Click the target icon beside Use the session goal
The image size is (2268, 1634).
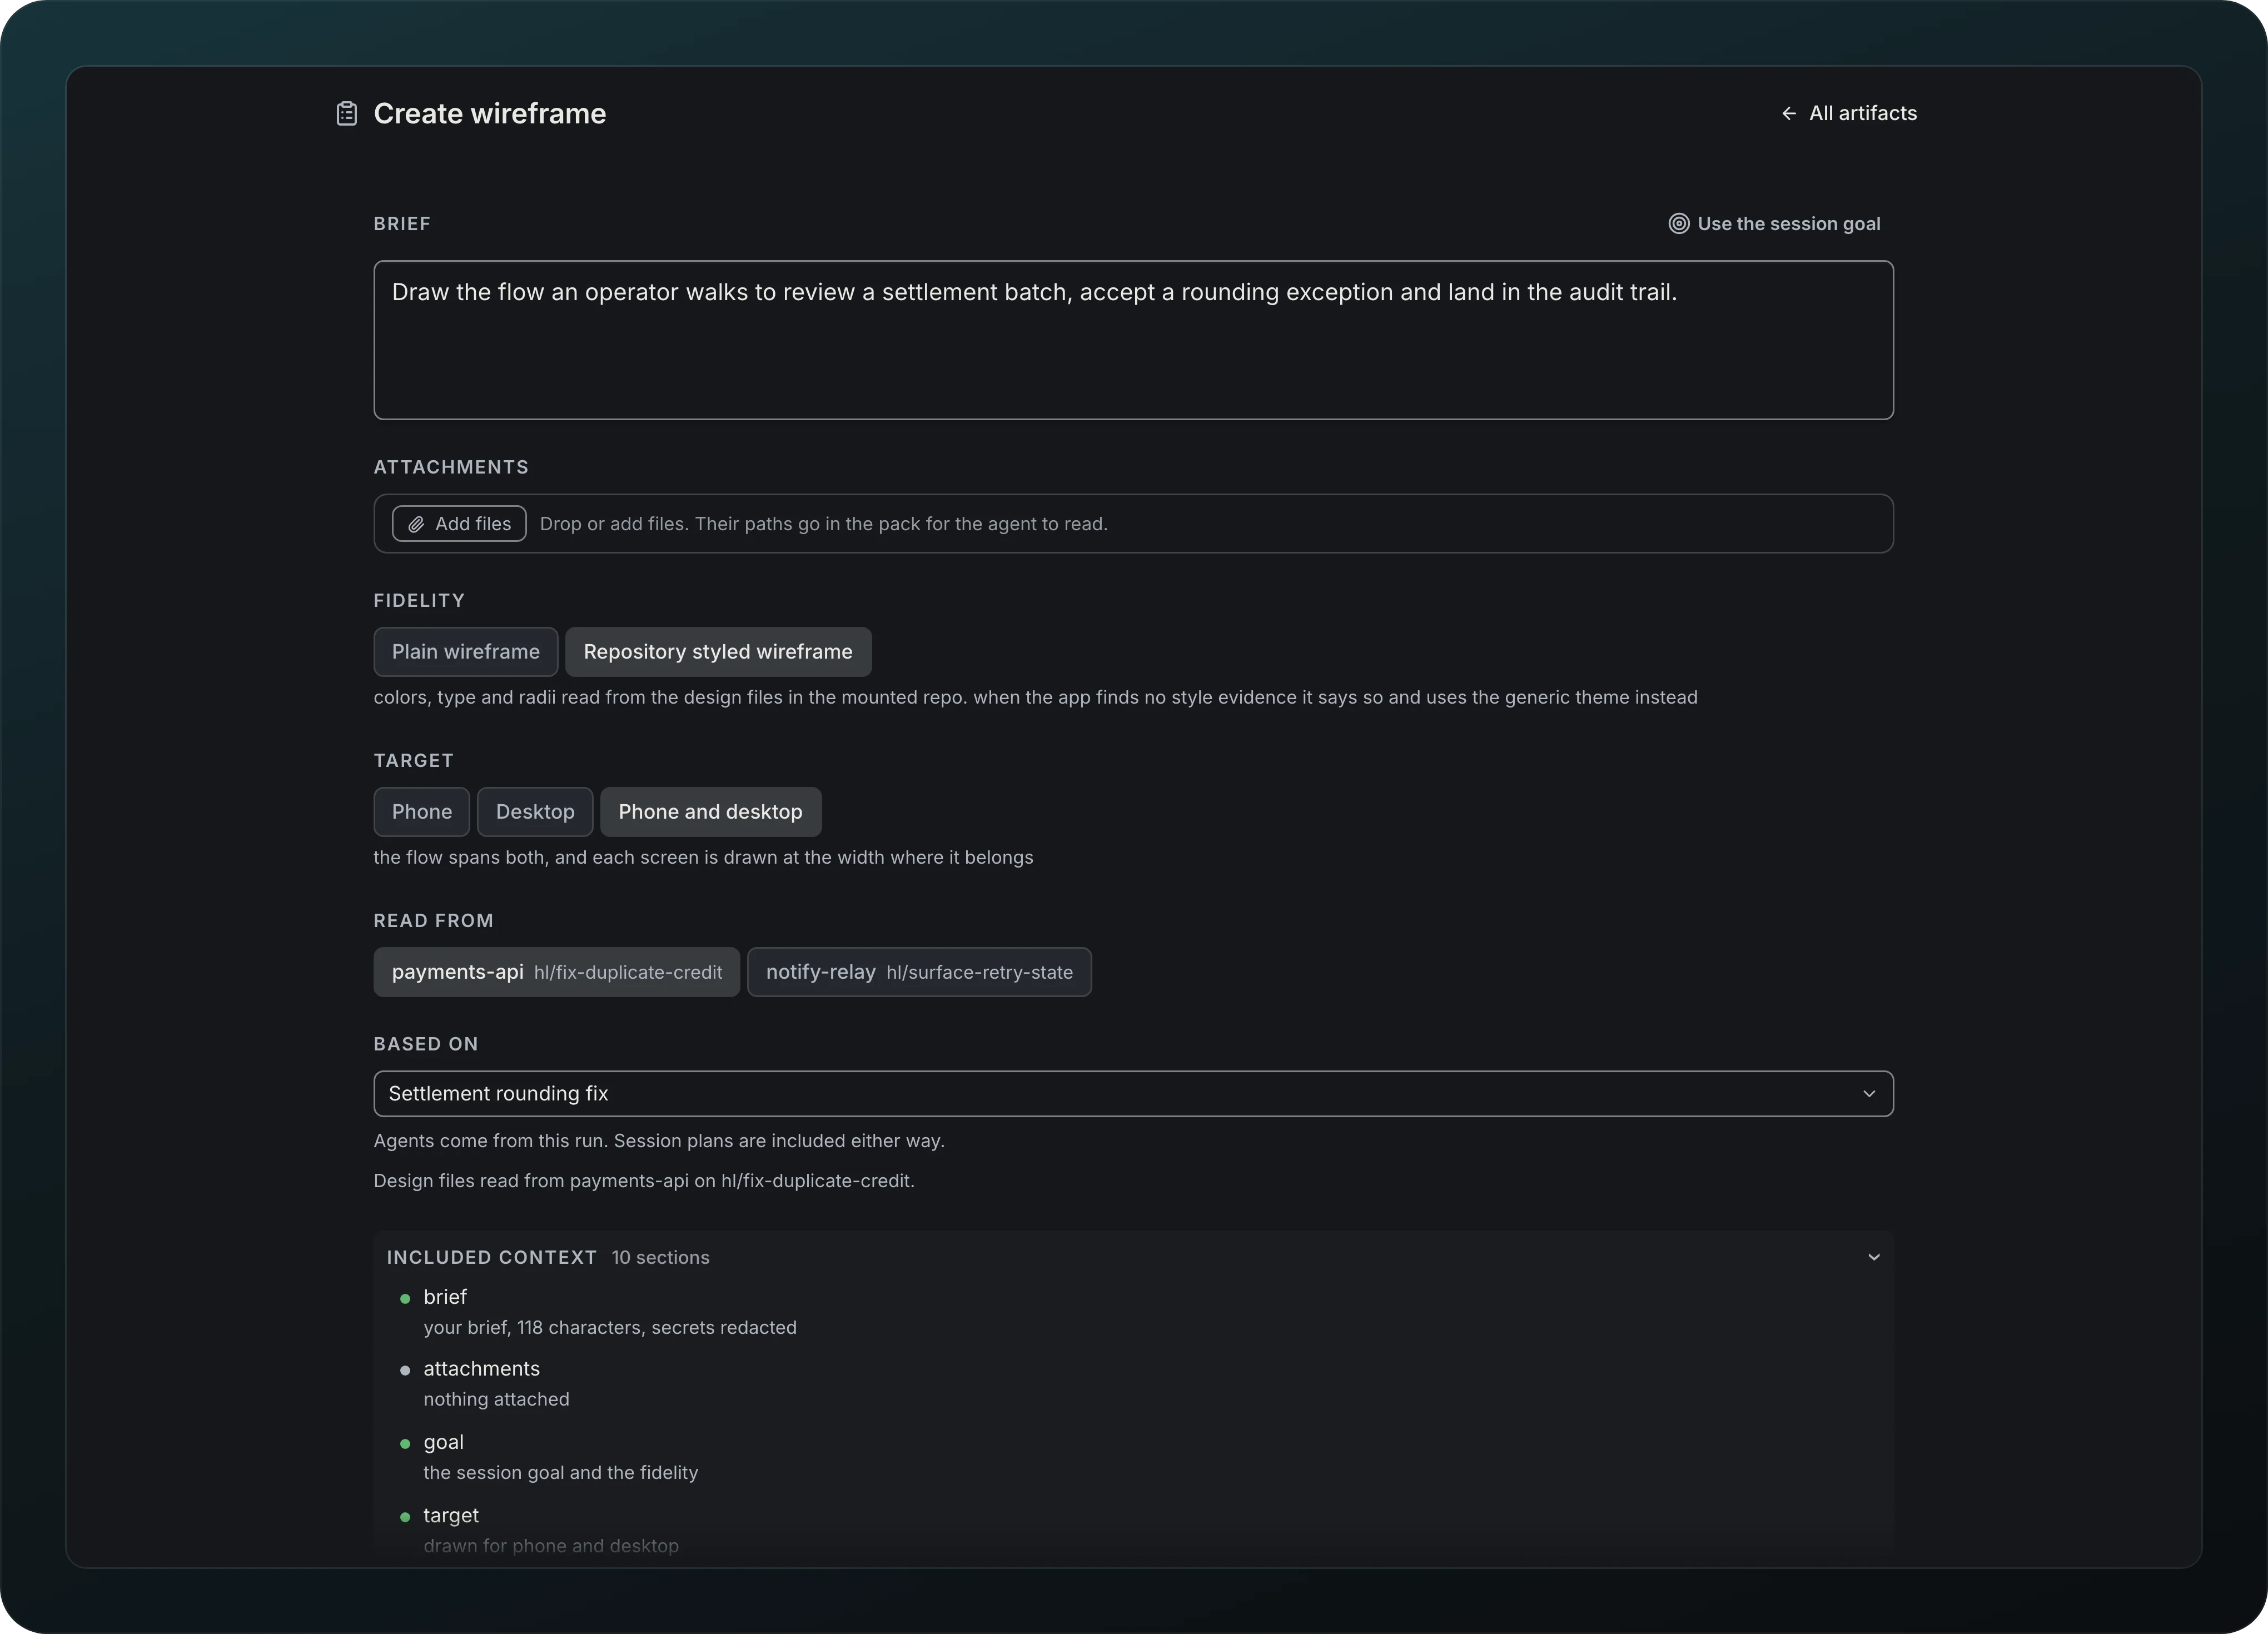coord(1678,224)
